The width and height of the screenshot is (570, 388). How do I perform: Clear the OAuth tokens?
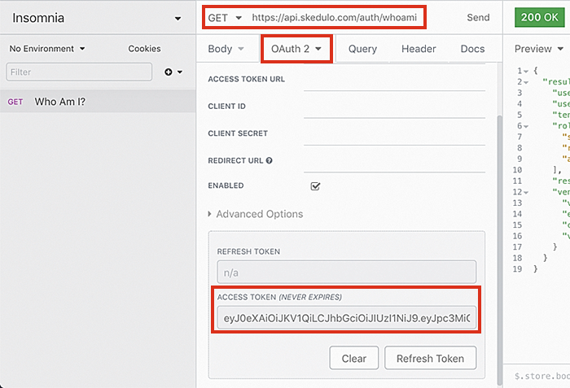tap(353, 358)
